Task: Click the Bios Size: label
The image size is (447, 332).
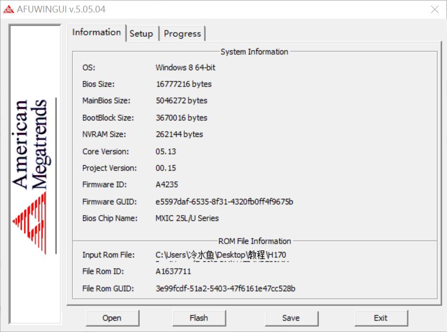Action: click(x=98, y=84)
